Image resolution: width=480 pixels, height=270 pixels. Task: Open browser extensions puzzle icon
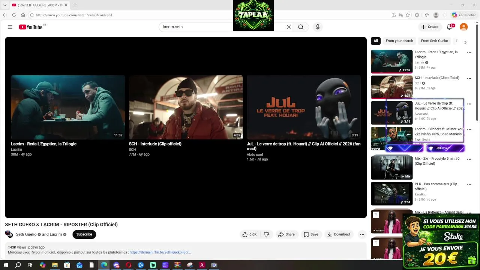(417, 15)
